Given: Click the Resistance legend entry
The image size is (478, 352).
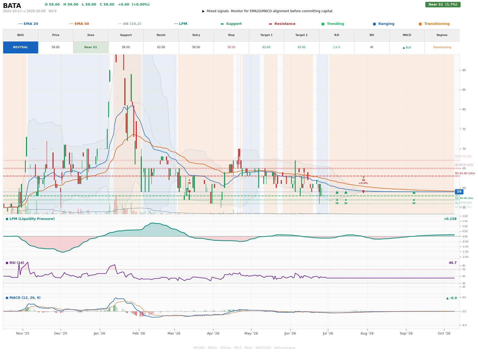Looking at the screenshot, I should [x=282, y=24].
